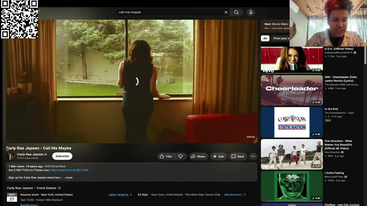367x206 pixels.
Task: Dislike the video with the thumbs-down icon
Action: tap(181, 157)
